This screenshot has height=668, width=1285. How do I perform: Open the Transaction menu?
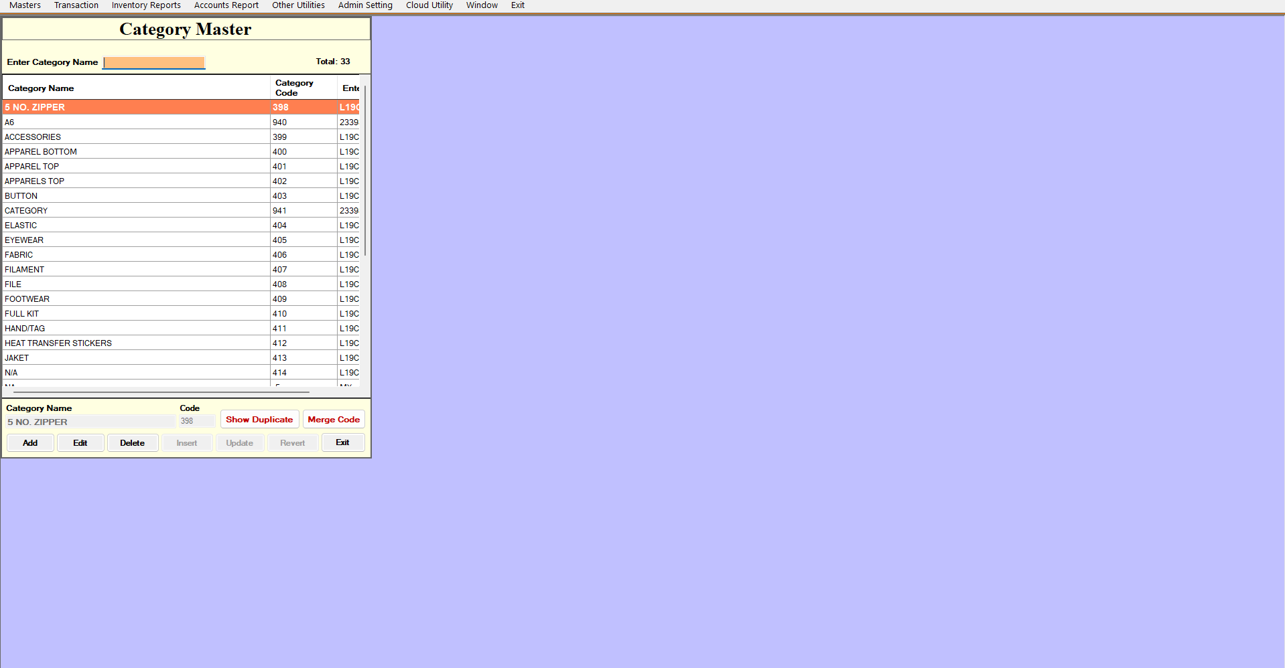(x=76, y=5)
